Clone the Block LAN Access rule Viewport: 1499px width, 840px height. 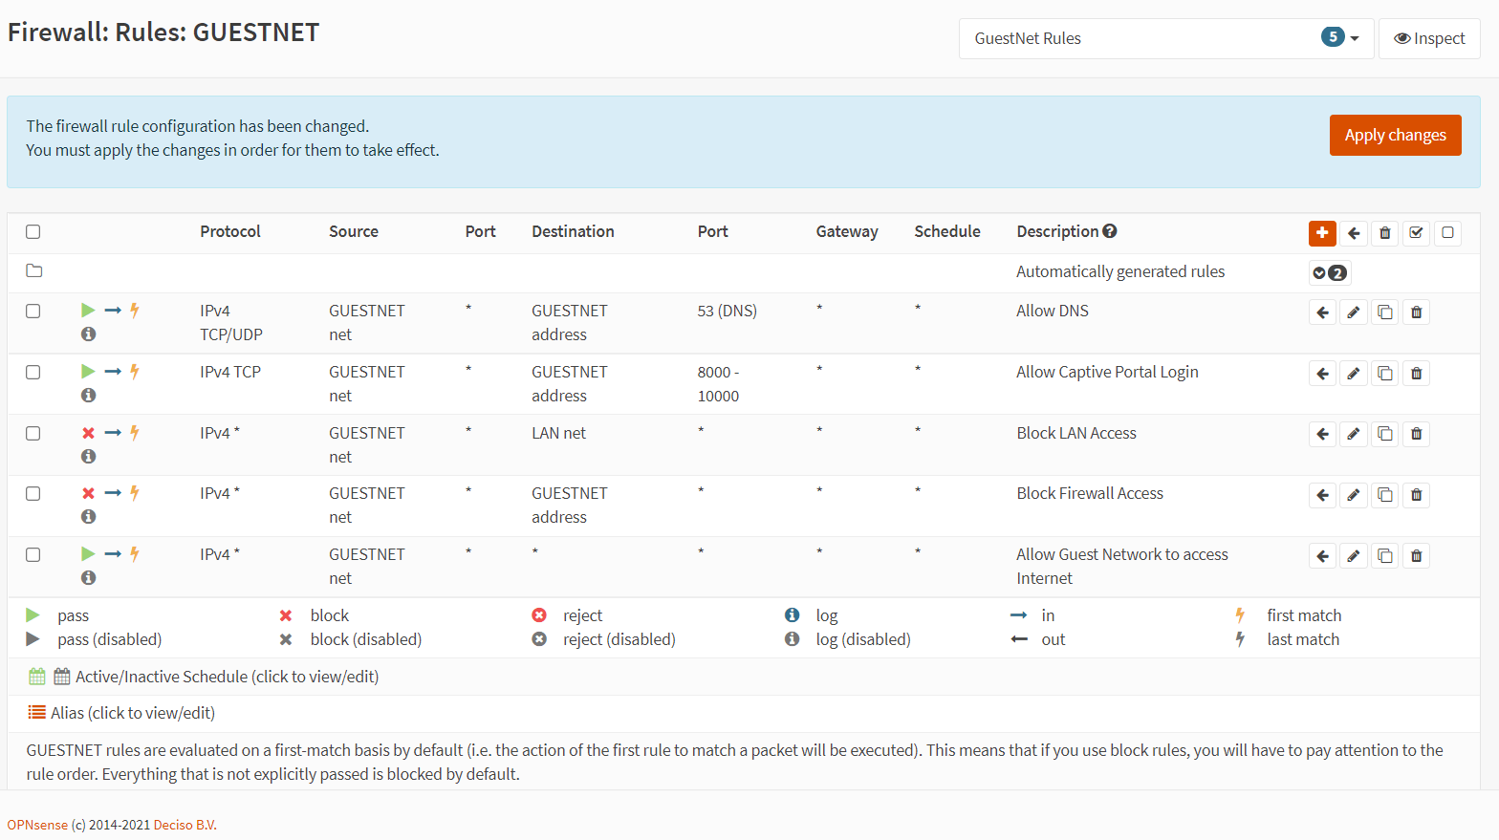1385,435
